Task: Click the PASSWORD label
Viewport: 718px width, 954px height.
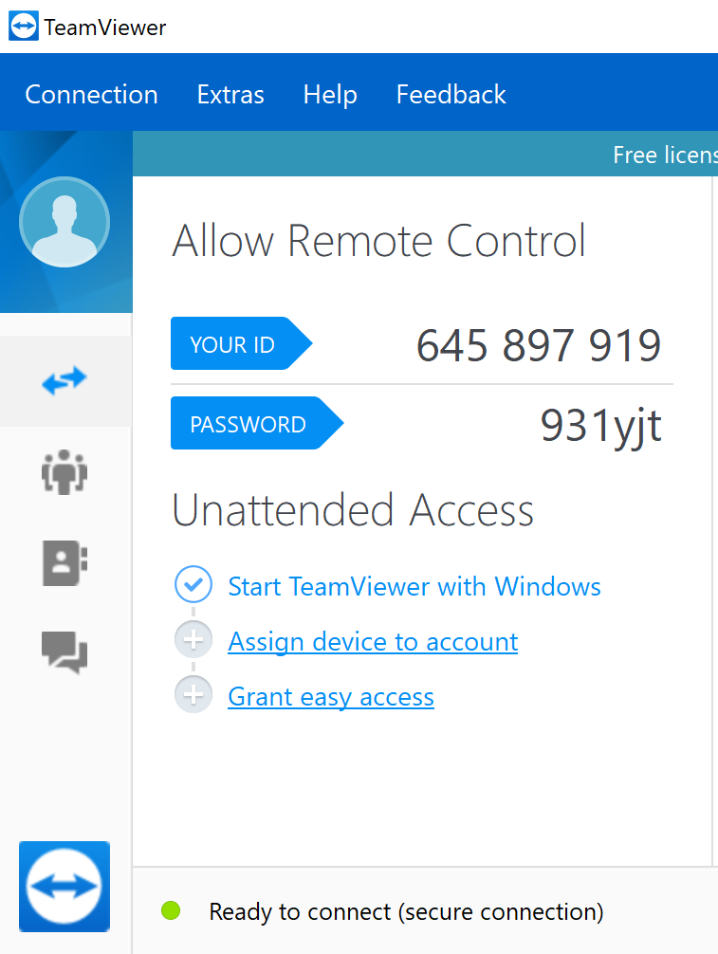Action: pyautogui.click(x=257, y=423)
